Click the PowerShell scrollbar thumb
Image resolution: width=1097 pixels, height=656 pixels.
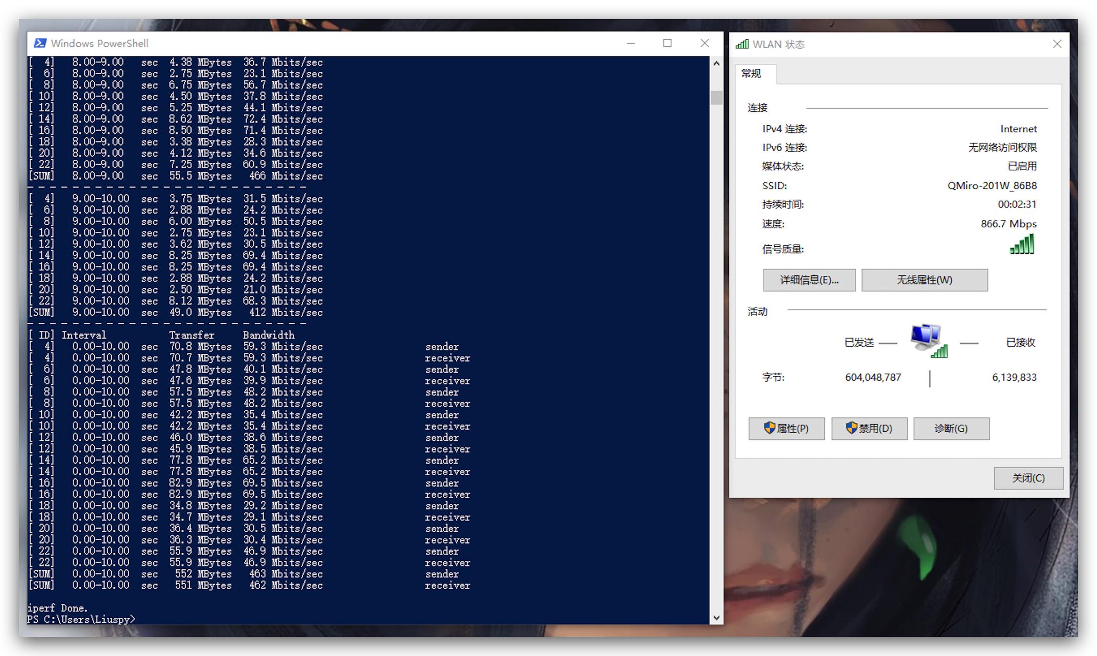pos(716,98)
